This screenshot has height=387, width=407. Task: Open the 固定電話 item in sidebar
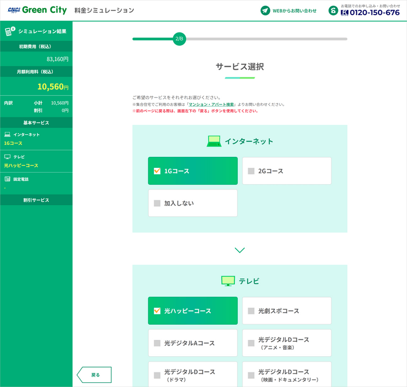click(21, 179)
